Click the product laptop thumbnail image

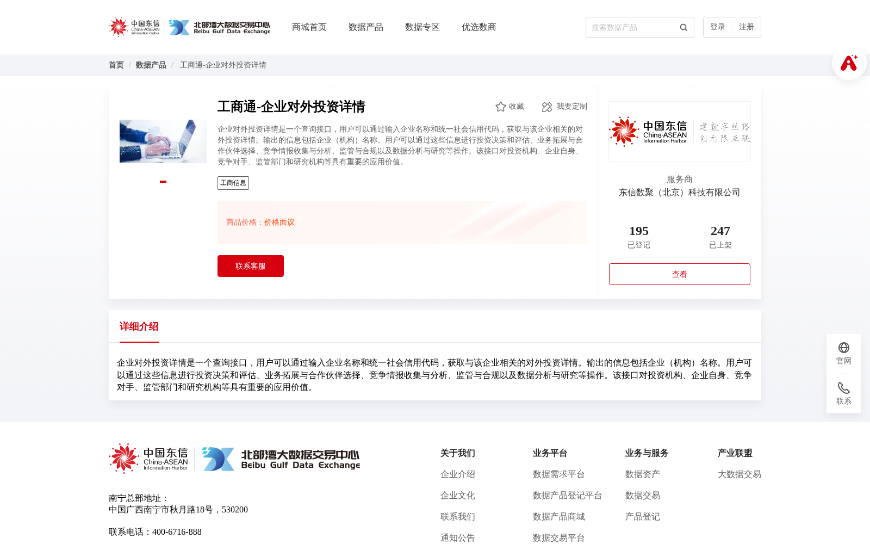[x=163, y=141]
